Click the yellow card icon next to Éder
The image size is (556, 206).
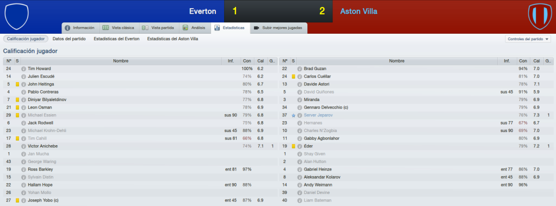coord(293,146)
